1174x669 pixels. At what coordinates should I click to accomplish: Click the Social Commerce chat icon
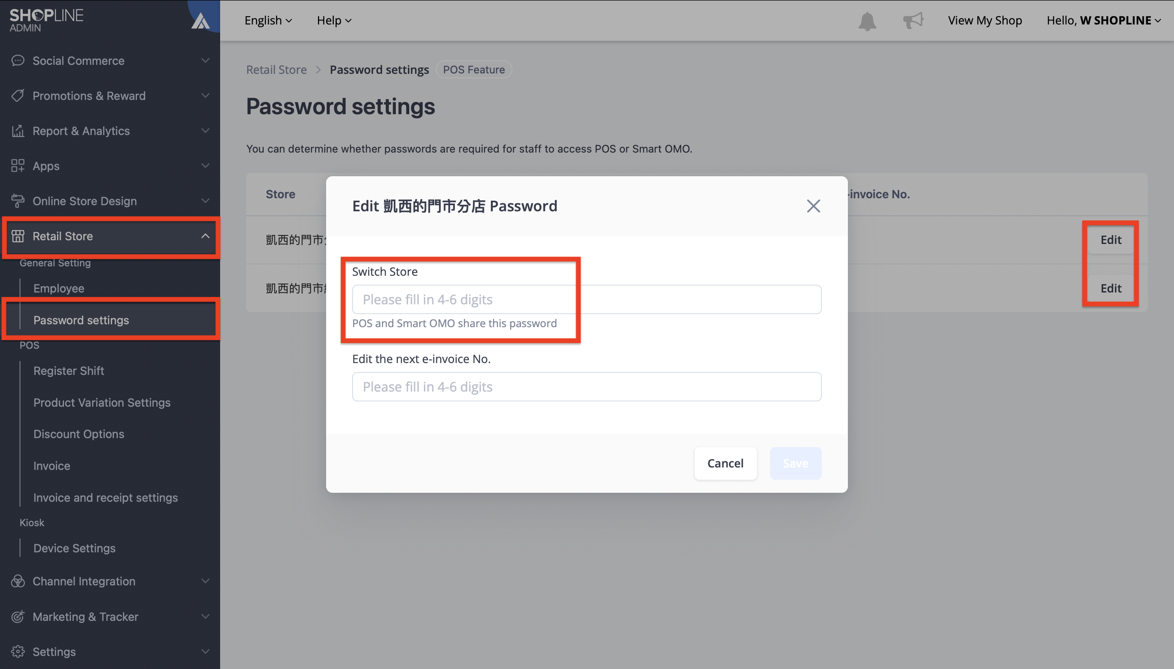18,61
